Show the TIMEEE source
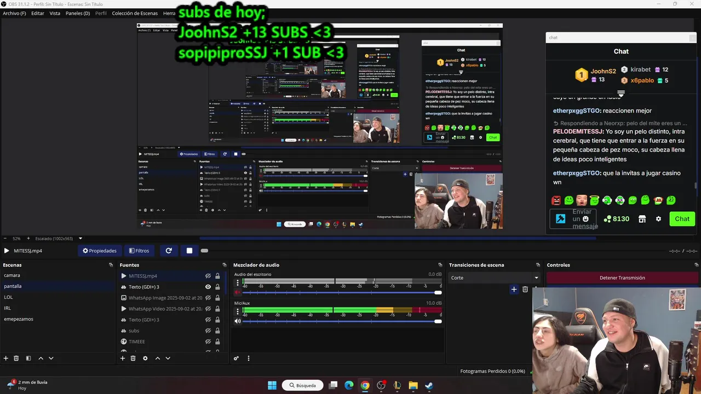The width and height of the screenshot is (701, 394). point(208,341)
